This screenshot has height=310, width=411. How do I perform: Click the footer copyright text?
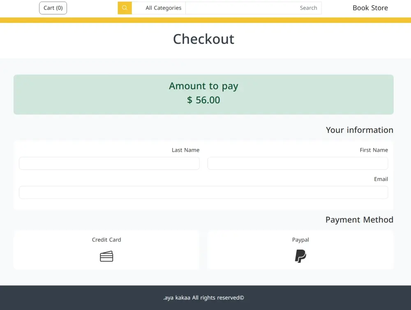coord(203,298)
